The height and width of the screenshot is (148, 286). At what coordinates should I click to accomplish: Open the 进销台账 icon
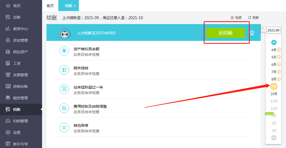click(x=8, y=86)
